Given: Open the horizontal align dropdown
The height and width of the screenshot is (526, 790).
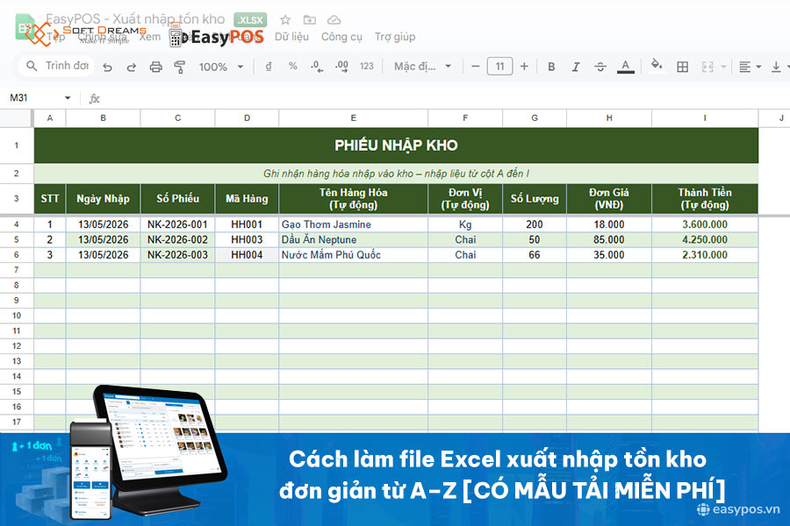Looking at the screenshot, I should (750, 67).
